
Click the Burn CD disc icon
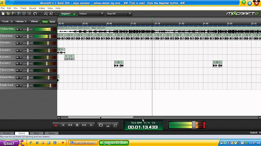[x=24, y=14]
